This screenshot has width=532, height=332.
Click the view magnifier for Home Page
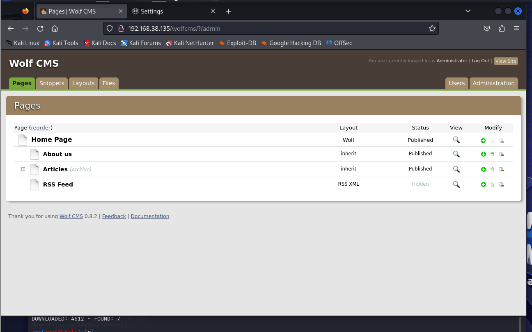456,140
